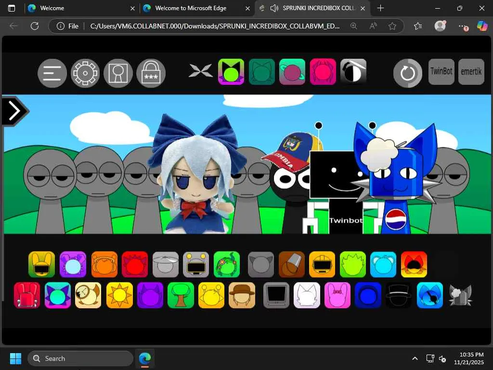The width and height of the screenshot is (493, 370).
Task: Pick the gray cat character icon
Action: pyautogui.click(x=261, y=264)
